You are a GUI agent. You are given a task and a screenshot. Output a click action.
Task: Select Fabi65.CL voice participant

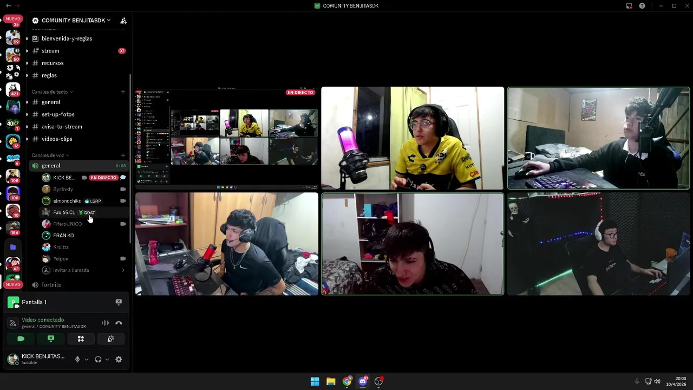(83, 212)
